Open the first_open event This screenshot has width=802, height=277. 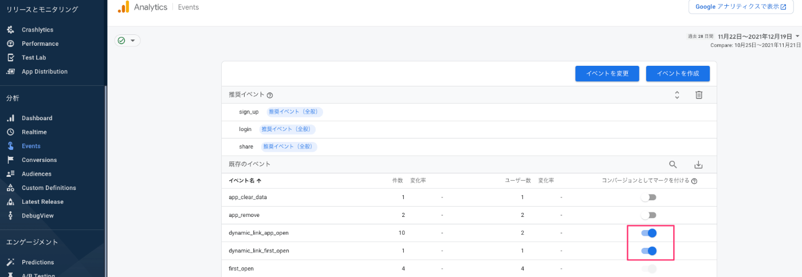click(x=241, y=268)
